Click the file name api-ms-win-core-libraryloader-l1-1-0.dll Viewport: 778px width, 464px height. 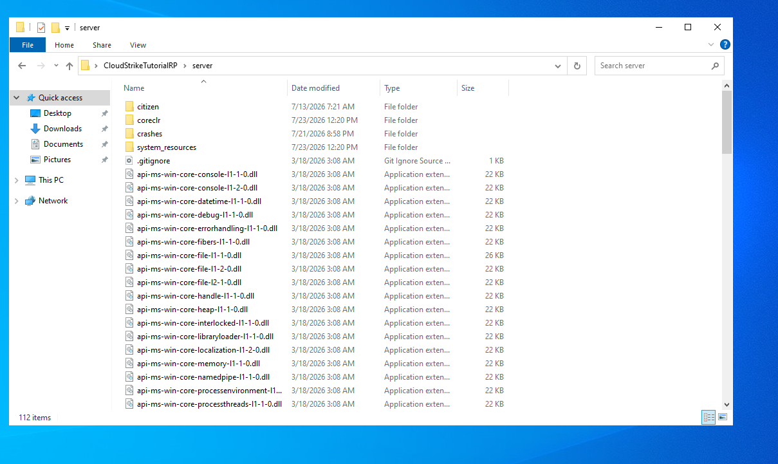click(x=205, y=337)
